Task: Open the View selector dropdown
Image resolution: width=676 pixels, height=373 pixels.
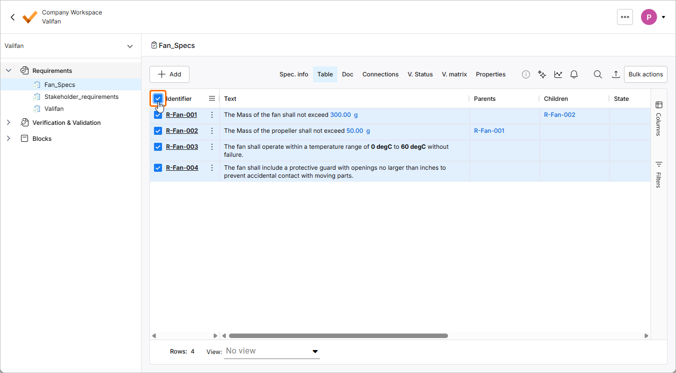Action: point(272,351)
